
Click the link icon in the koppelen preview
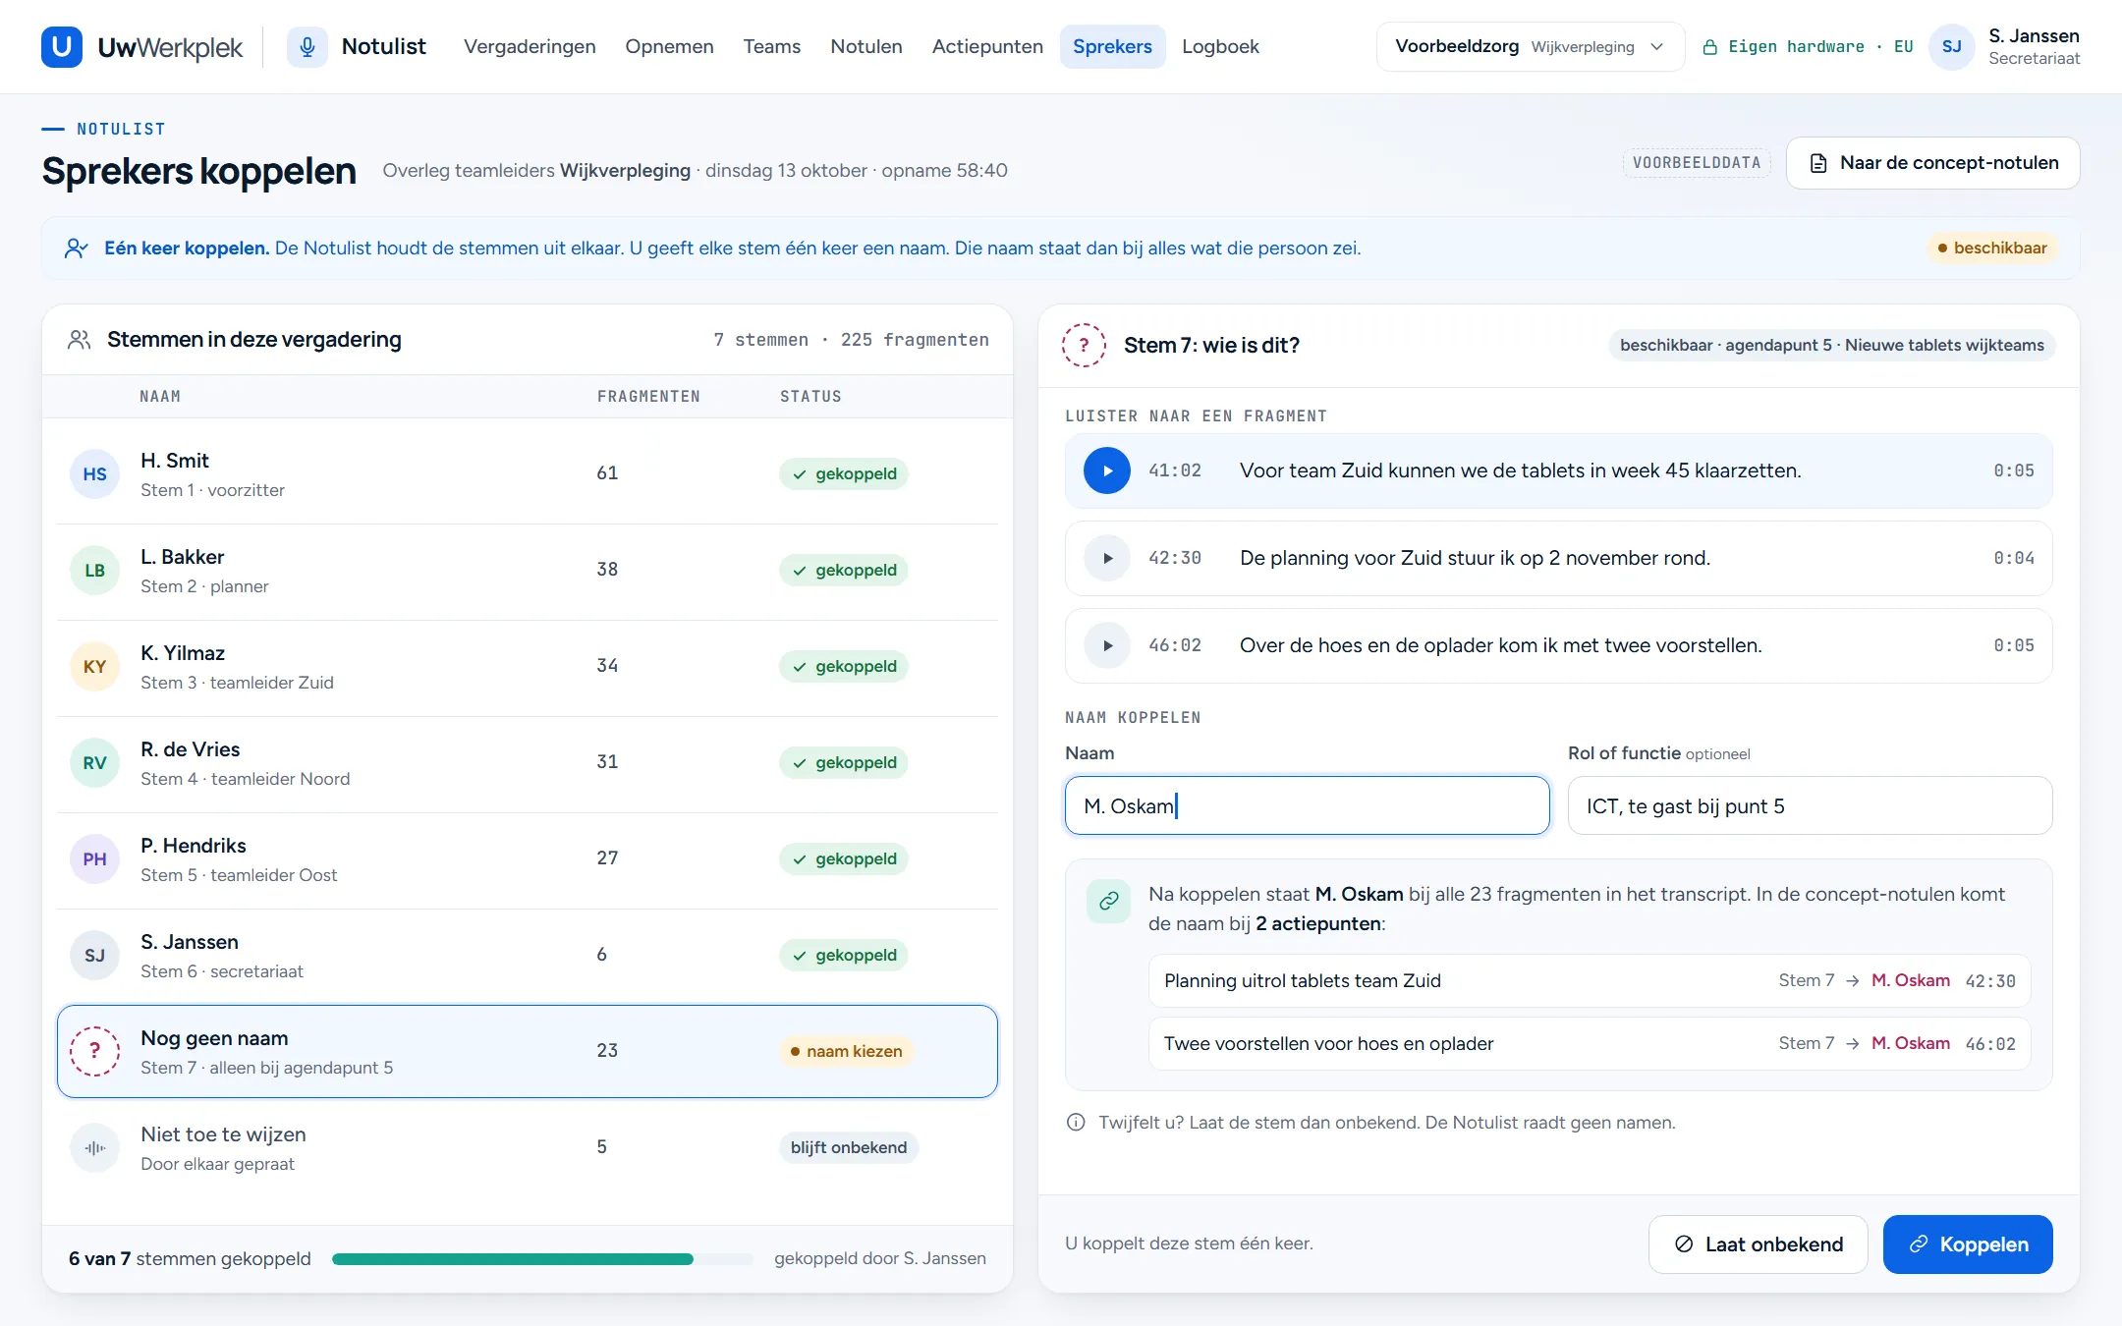tap(1108, 901)
